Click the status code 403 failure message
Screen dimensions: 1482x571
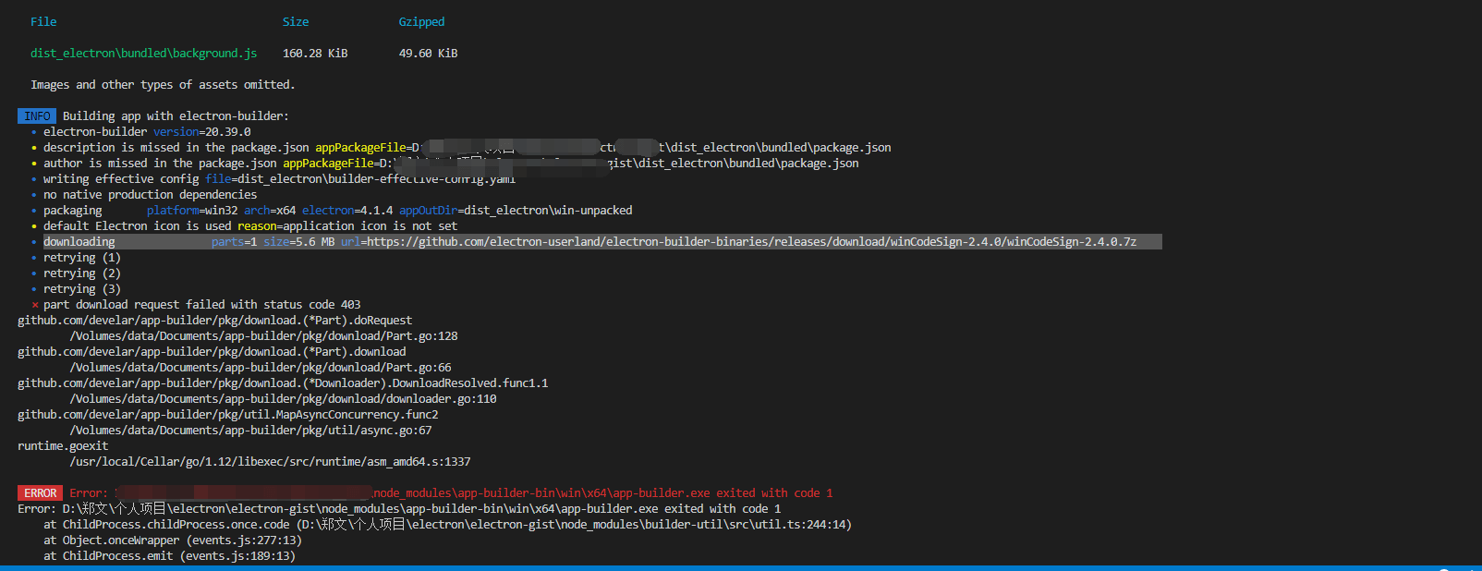[x=201, y=305]
